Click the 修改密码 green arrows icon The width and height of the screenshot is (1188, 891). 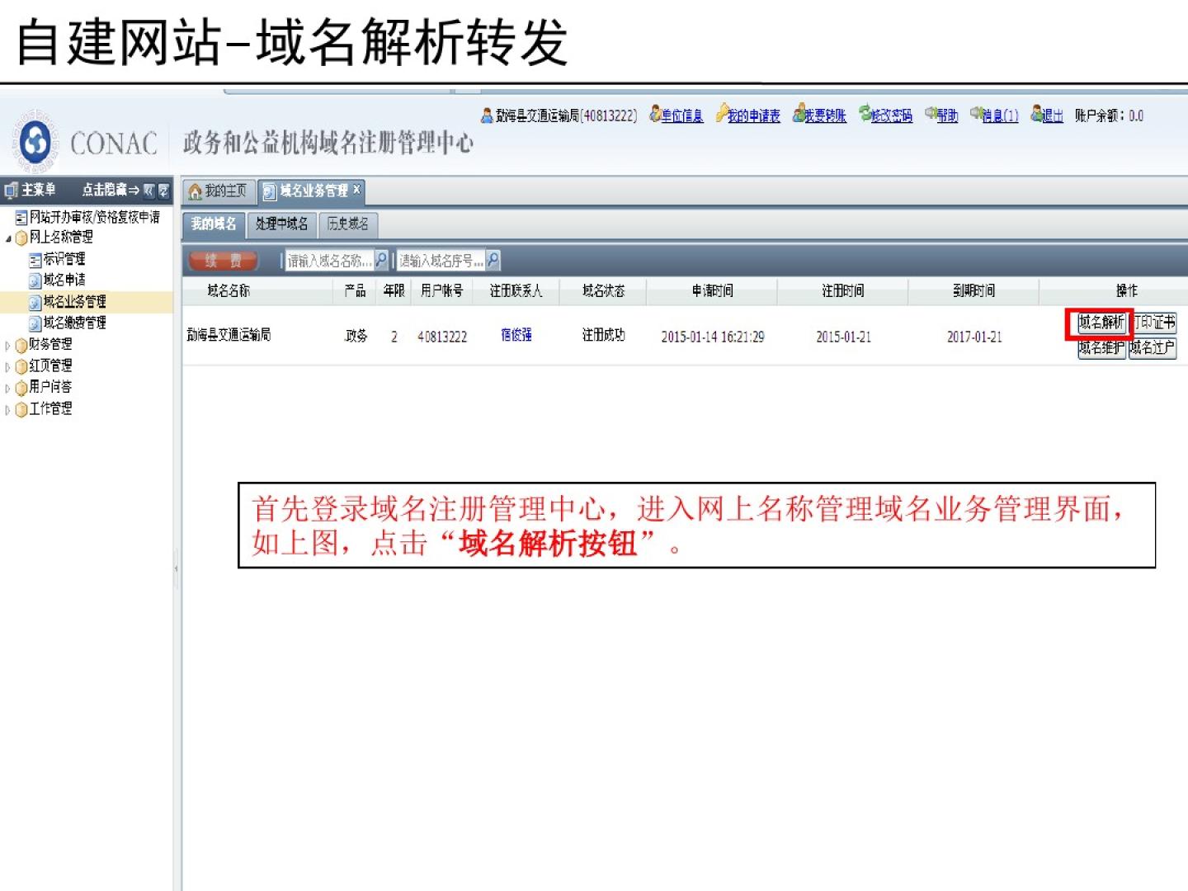pyautogui.click(x=865, y=114)
